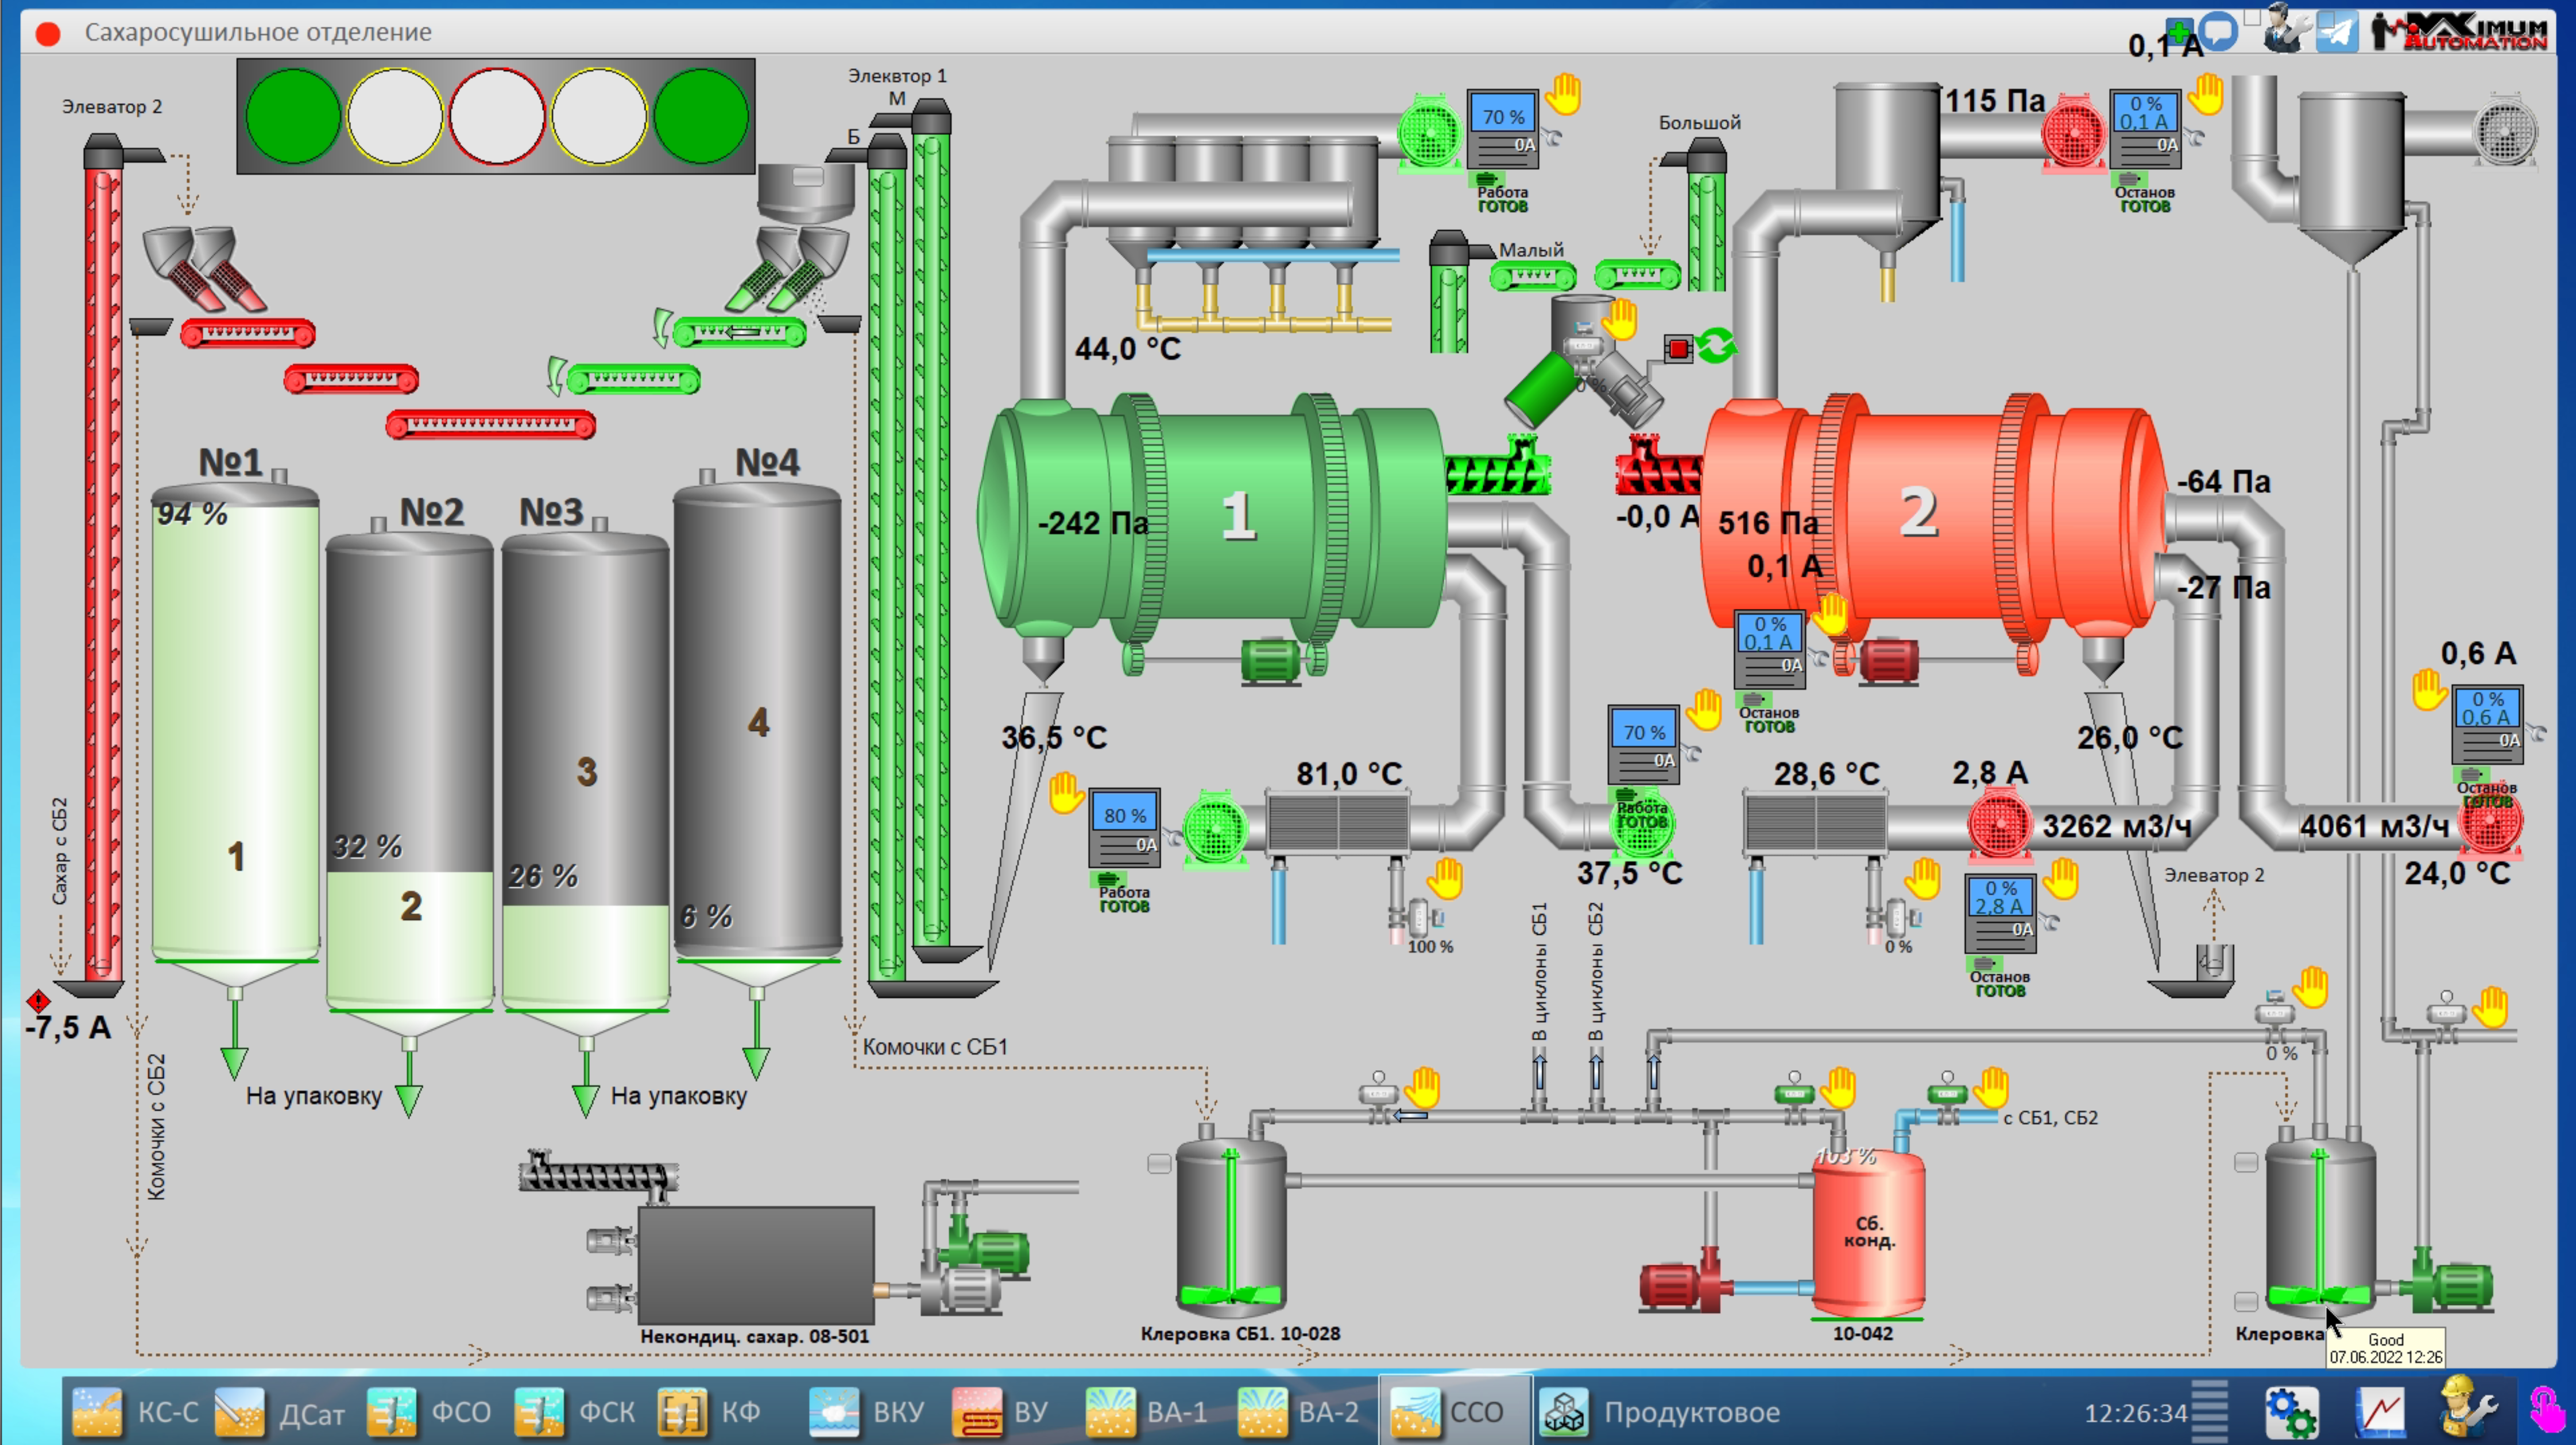Open silo №4 showing 6 %

click(758, 725)
